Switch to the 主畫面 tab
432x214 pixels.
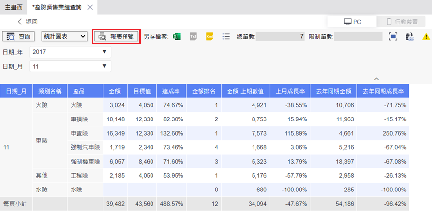coord(14,7)
